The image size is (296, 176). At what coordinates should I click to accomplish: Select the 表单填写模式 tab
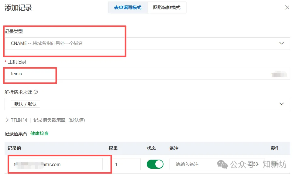click(128, 7)
